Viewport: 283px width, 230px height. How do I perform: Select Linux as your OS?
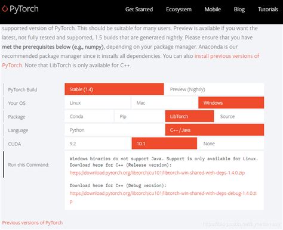click(97, 102)
